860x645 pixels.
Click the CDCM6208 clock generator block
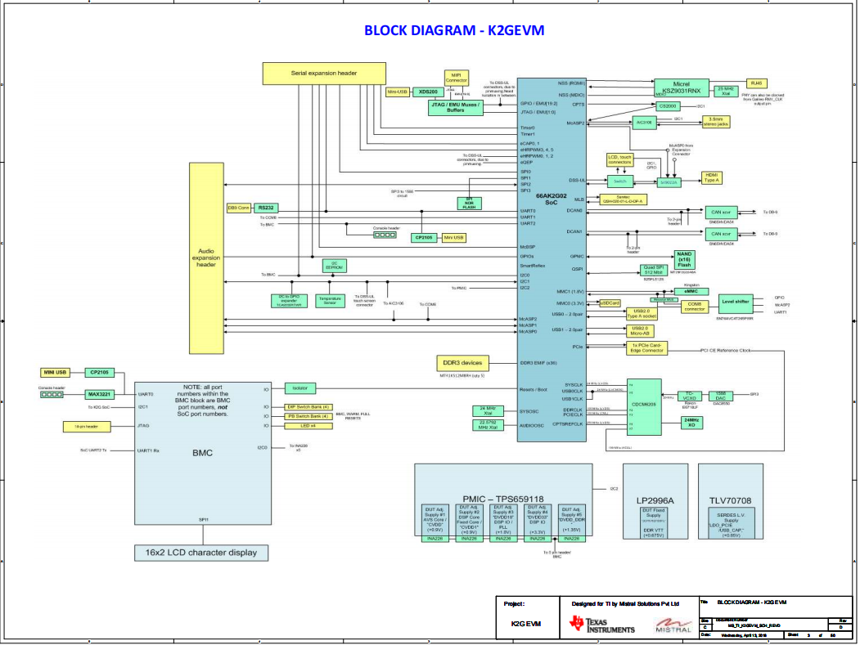tap(644, 407)
